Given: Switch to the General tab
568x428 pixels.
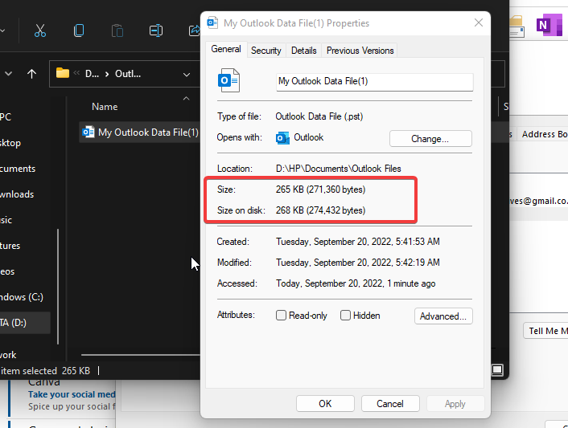Looking at the screenshot, I should pyautogui.click(x=226, y=49).
